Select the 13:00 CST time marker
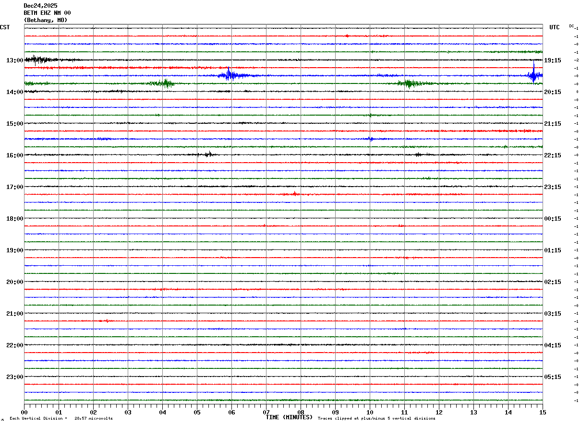Viewport: 581px width, 425px height. pyautogui.click(x=14, y=60)
